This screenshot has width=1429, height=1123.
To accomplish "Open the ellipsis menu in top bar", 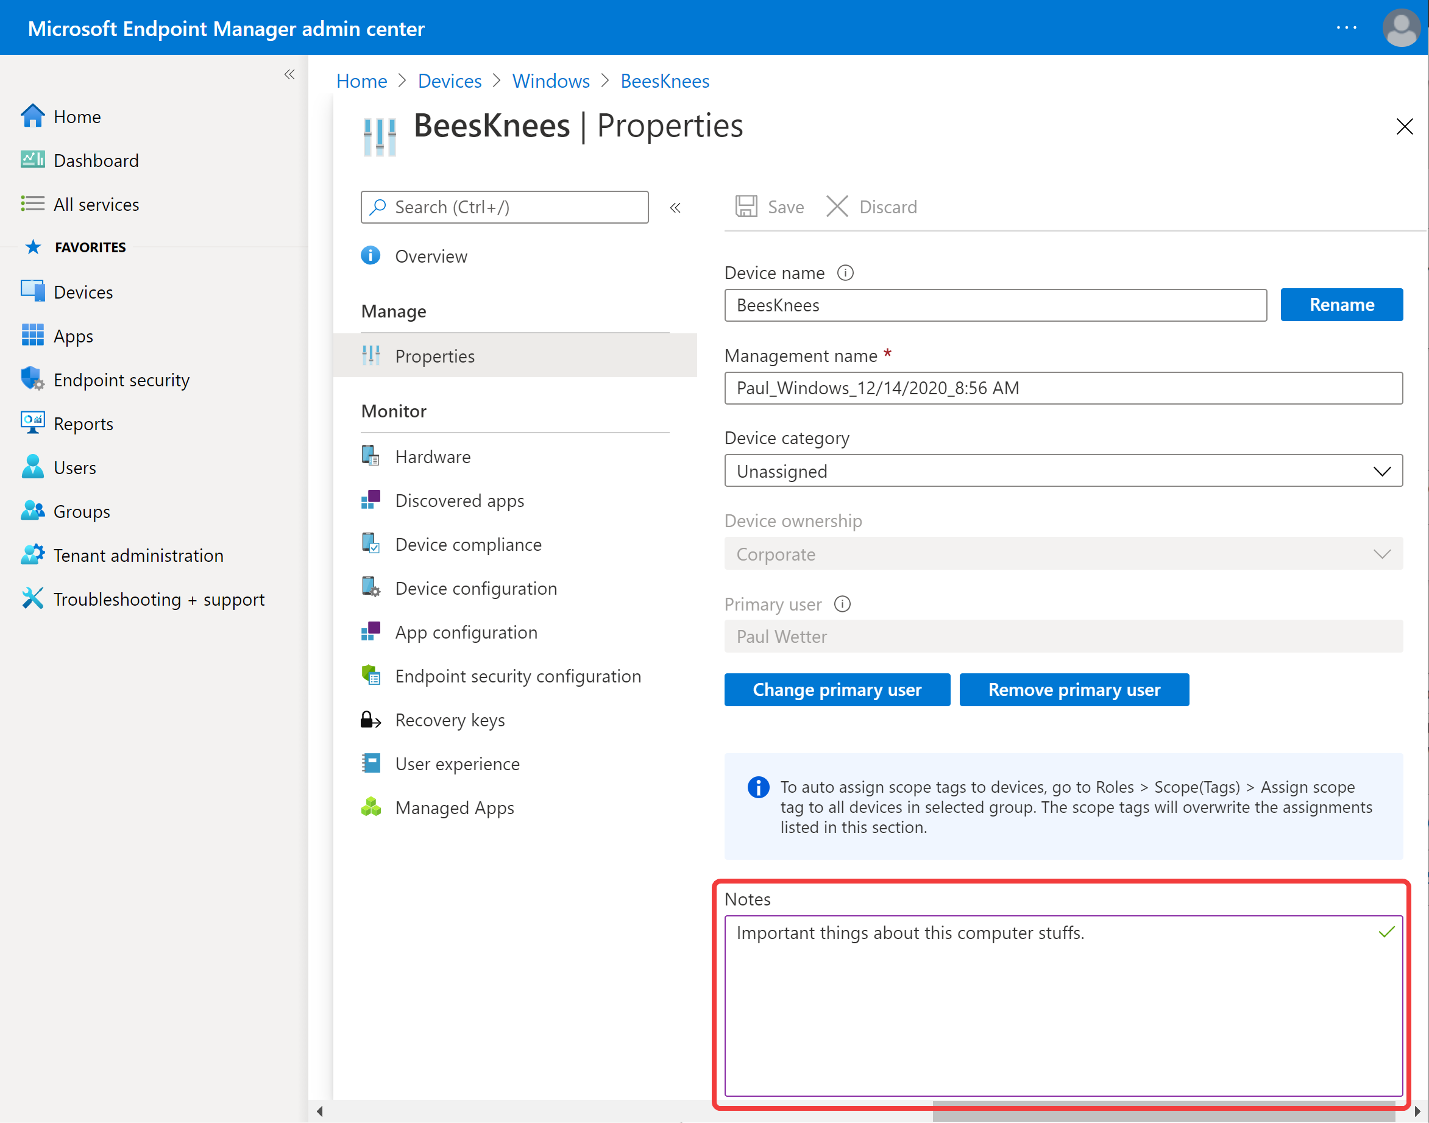I will 1346,27.
